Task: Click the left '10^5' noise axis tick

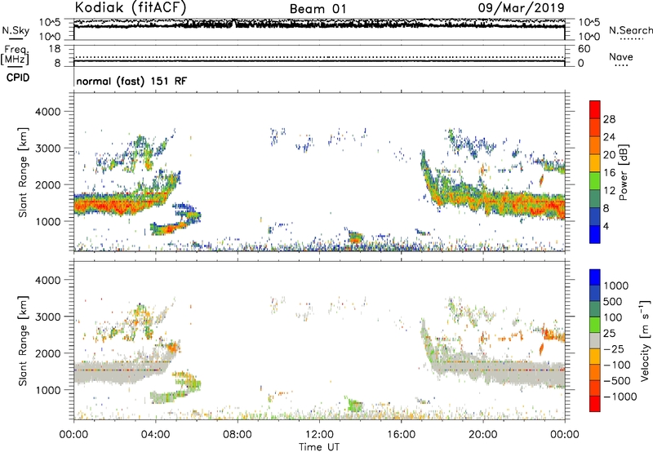Action: point(50,23)
